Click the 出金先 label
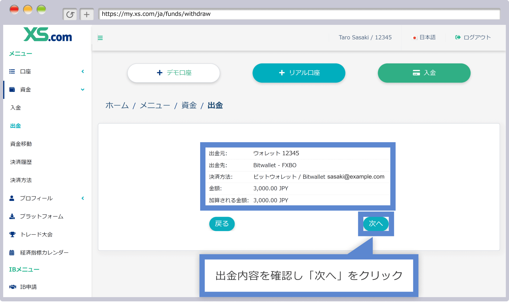509x304 pixels. pos(218,165)
